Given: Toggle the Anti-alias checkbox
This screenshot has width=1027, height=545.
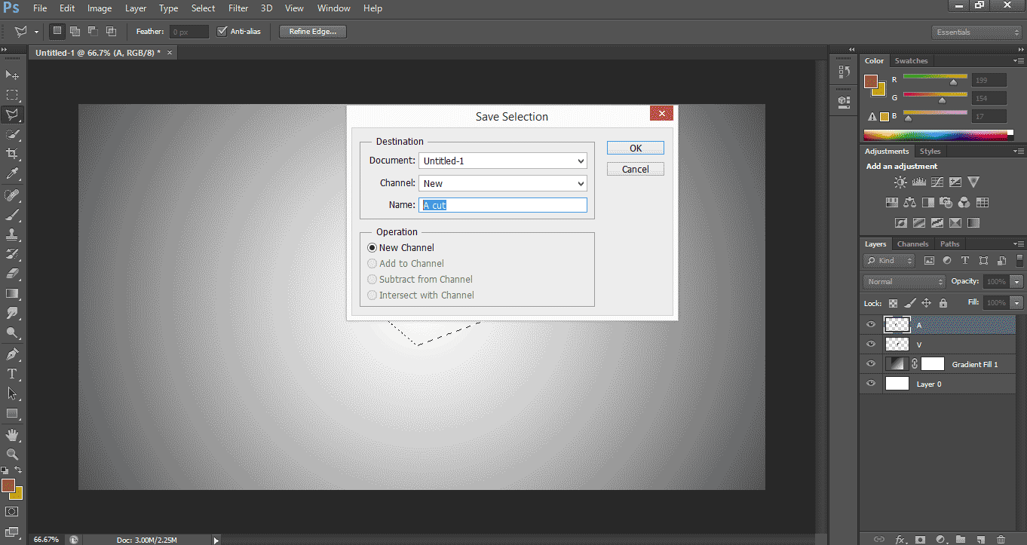Looking at the screenshot, I should click(222, 32).
